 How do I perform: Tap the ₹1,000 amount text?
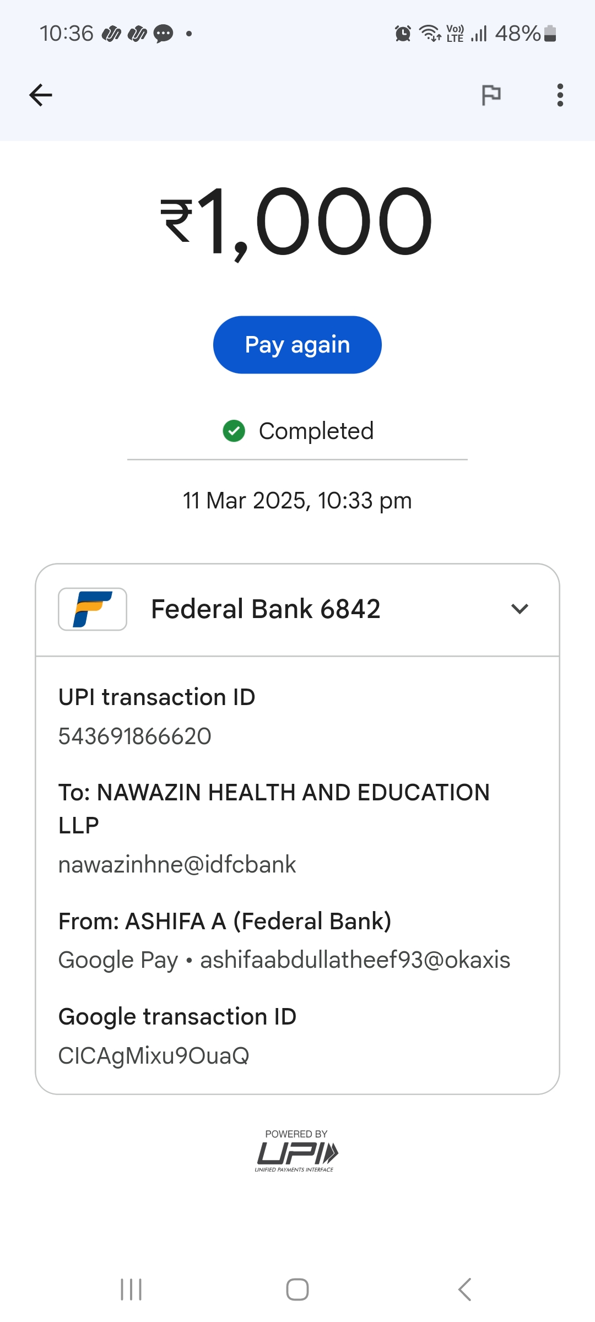(297, 221)
